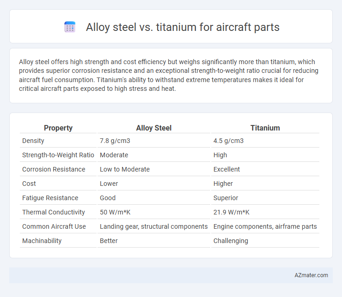Click the '21.9 W/m*K' cell
This screenshot has height=297, width=342.
231,212
